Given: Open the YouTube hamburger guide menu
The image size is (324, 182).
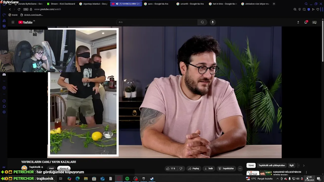Looking at the screenshot, I should click(13, 22).
